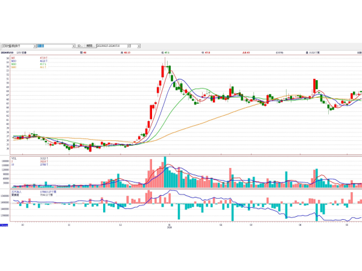This screenshot has height=271, width=362.
Task: Click the VOL legend label
Action: 14,158
